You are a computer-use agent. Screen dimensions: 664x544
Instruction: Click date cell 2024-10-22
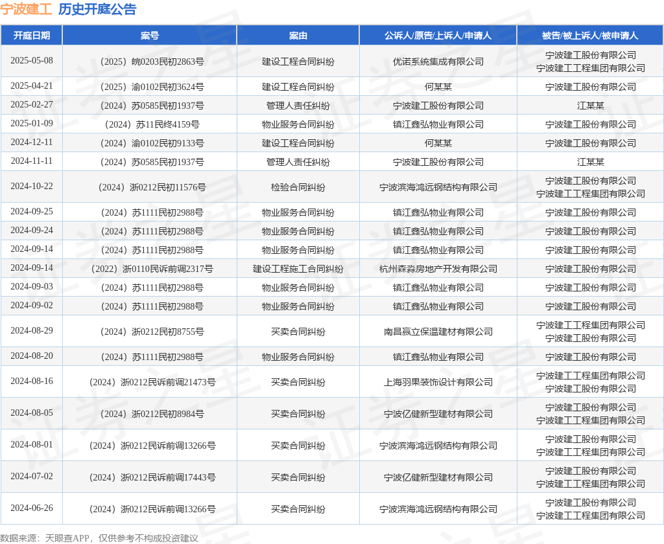(x=32, y=186)
